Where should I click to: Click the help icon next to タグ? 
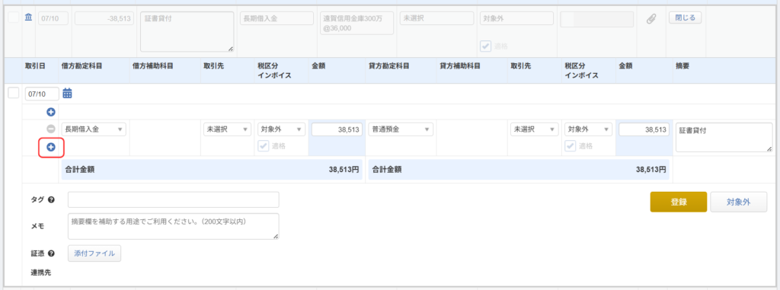pos(51,200)
